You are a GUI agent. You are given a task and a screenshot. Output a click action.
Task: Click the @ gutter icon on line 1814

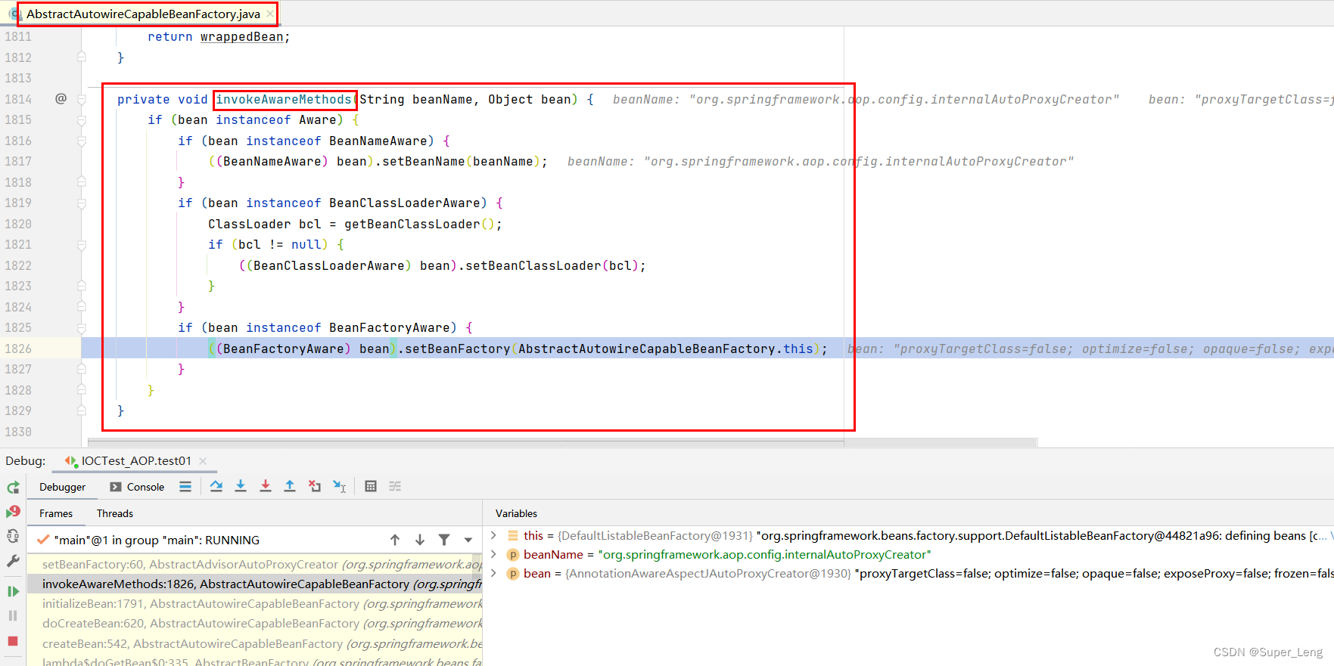[61, 98]
